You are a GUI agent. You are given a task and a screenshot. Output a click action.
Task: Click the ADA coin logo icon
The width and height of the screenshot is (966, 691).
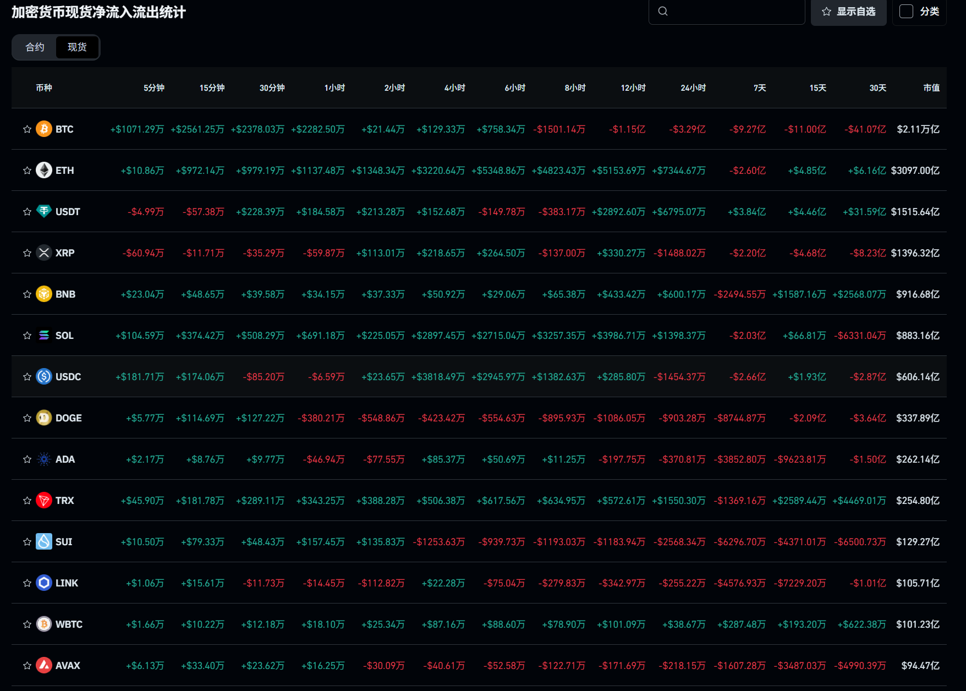[44, 459]
